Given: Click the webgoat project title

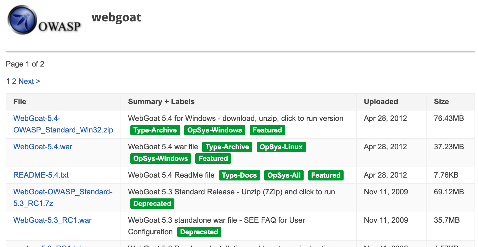Looking at the screenshot, I should 116,17.
